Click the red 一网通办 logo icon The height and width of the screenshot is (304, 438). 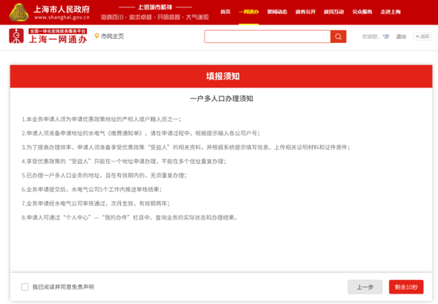click(x=17, y=36)
